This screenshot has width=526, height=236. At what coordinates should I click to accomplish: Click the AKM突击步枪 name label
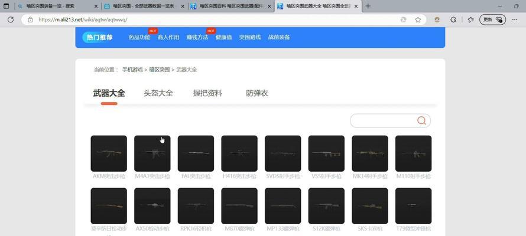(x=109, y=176)
